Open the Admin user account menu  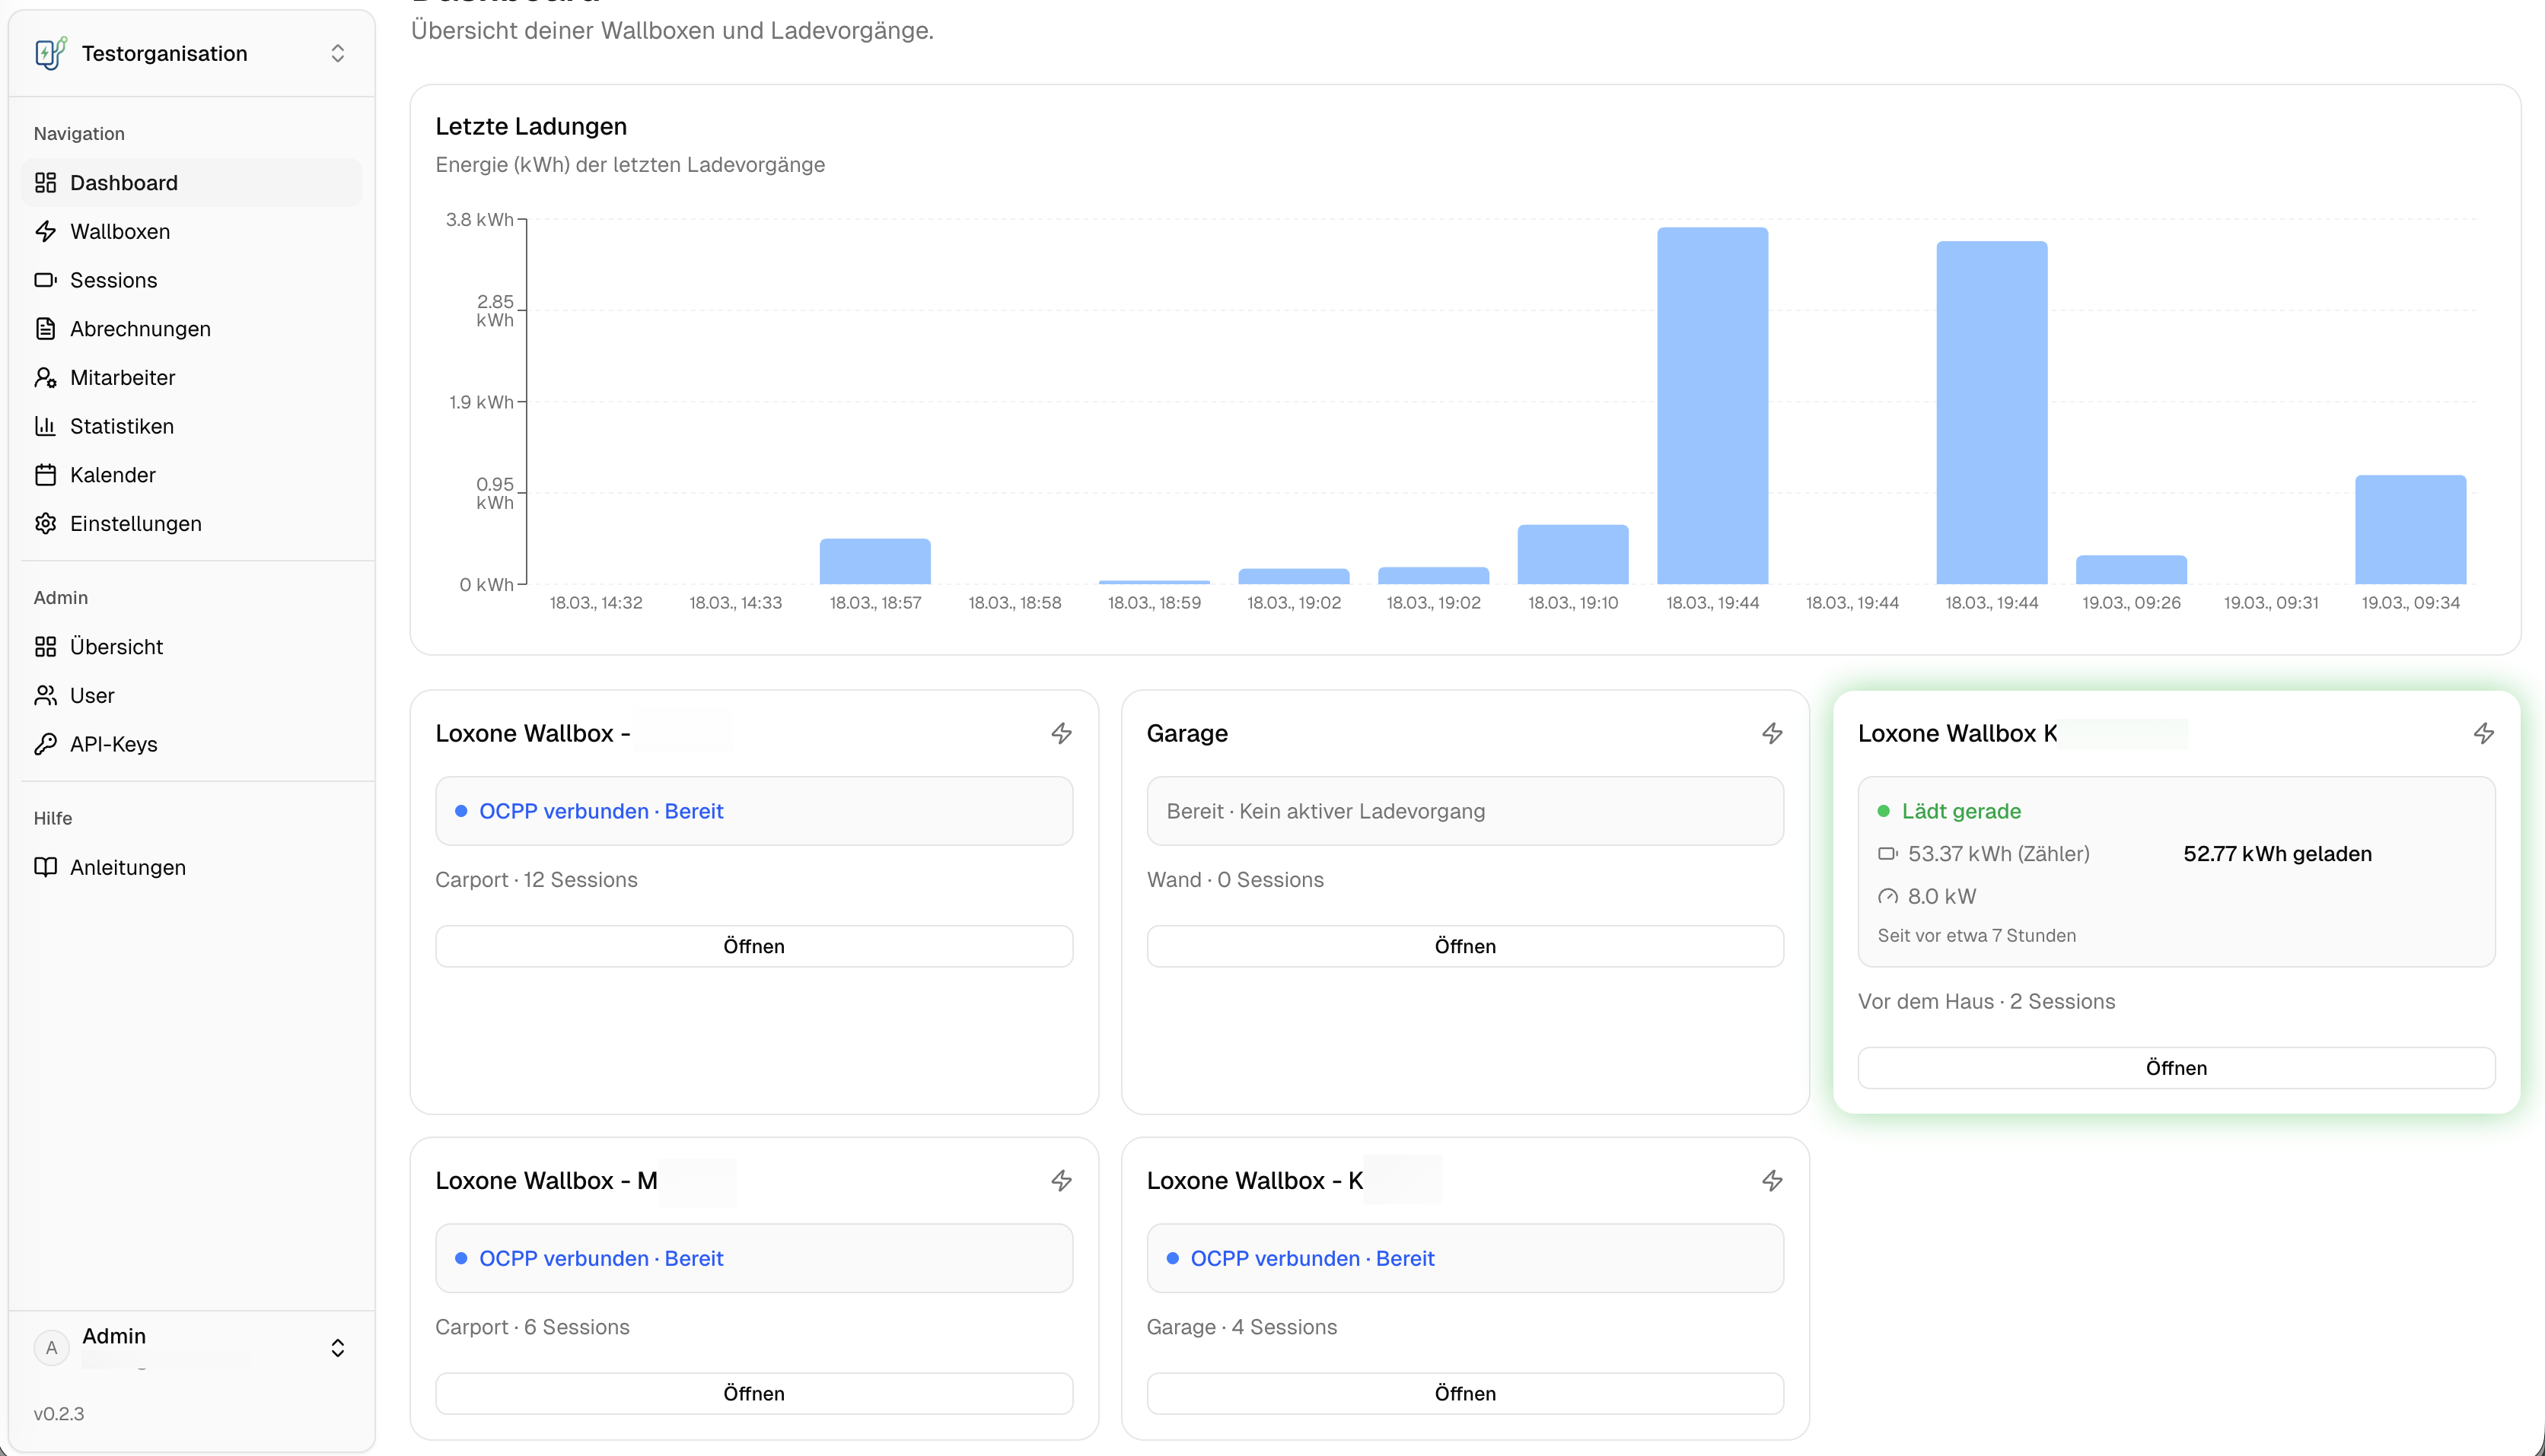(337, 1347)
